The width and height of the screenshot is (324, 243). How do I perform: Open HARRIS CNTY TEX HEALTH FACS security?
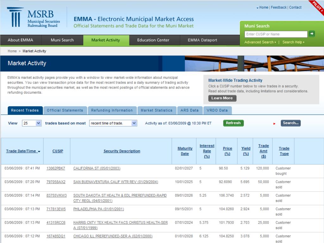point(121,225)
